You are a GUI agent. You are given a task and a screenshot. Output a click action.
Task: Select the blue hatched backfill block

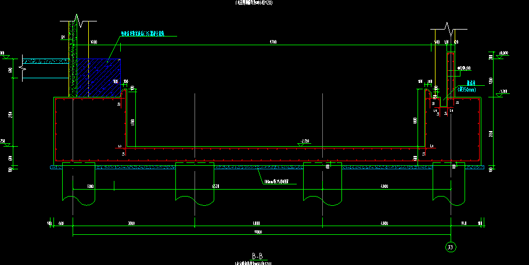tap(99, 78)
